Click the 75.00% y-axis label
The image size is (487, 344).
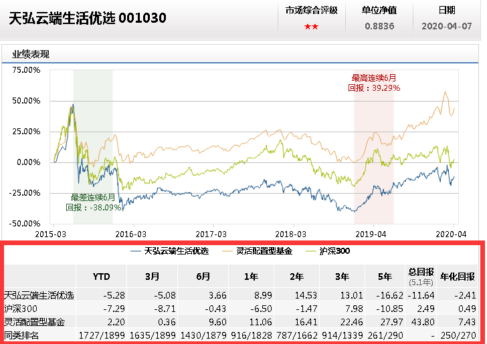point(26,70)
